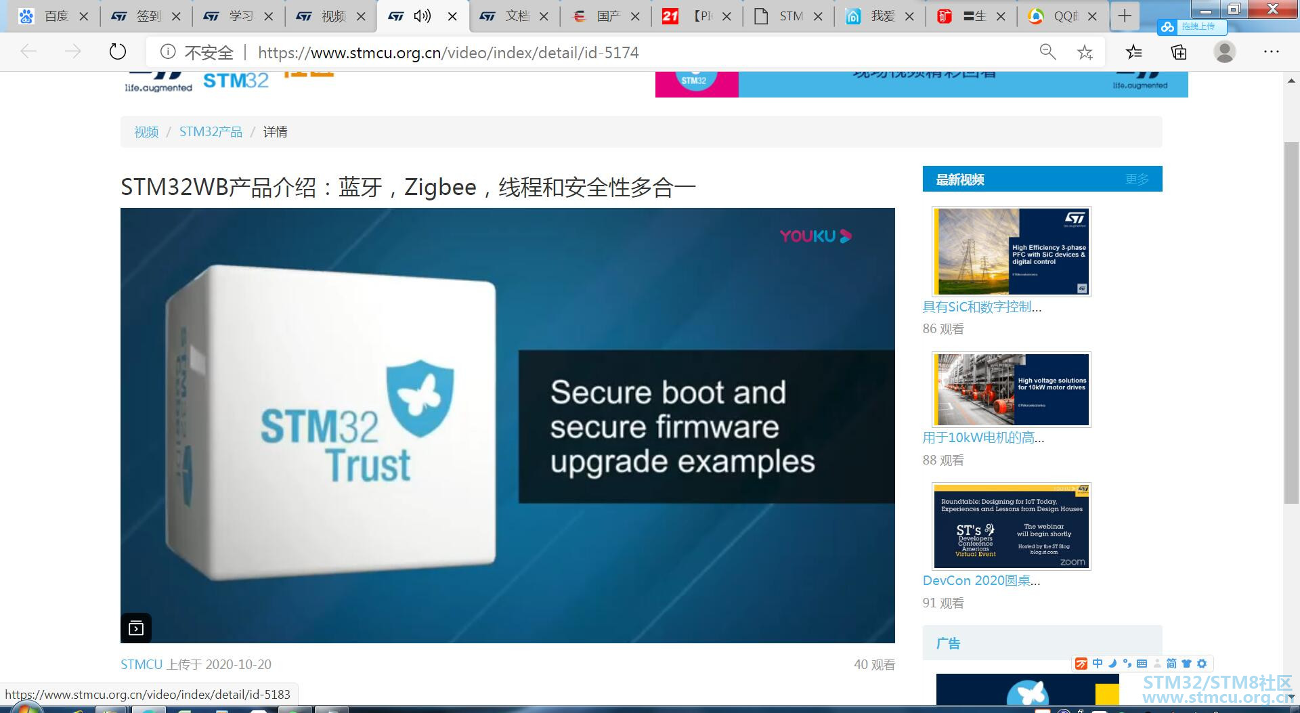1300x713 pixels.
Task: Click the 40 观看 view count
Action: (x=874, y=665)
